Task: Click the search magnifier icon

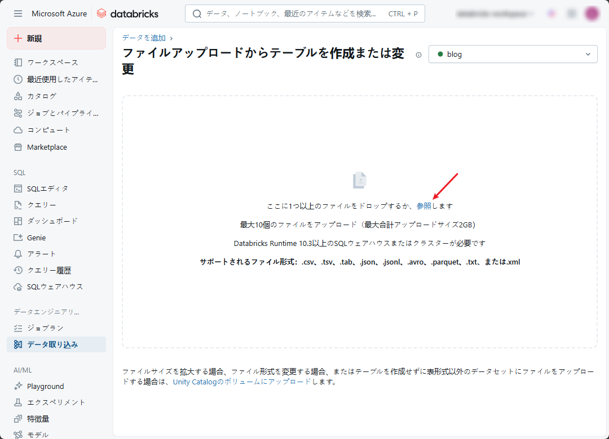Action: pyautogui.click(x=197, y=14)
